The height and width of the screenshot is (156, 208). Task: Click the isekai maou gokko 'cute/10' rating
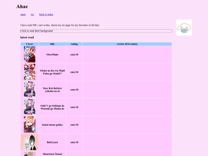74,125
